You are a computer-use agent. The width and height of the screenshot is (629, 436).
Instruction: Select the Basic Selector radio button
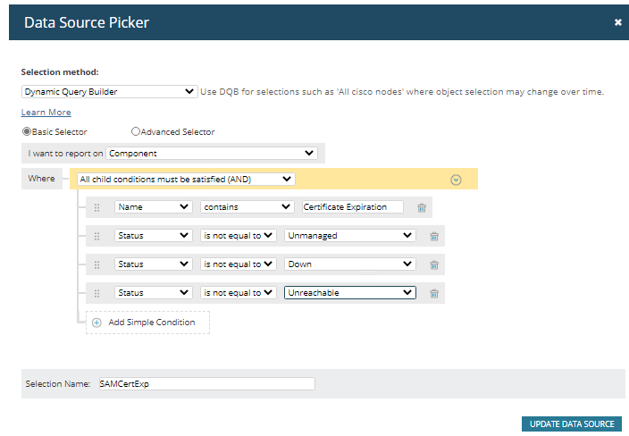[26, 132]
